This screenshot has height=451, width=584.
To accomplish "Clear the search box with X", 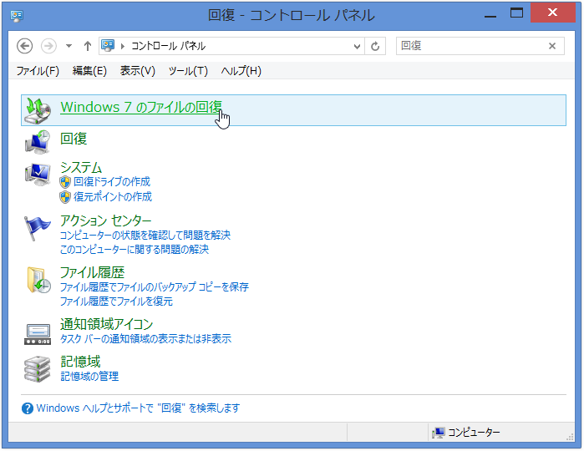I will point(552,46).
